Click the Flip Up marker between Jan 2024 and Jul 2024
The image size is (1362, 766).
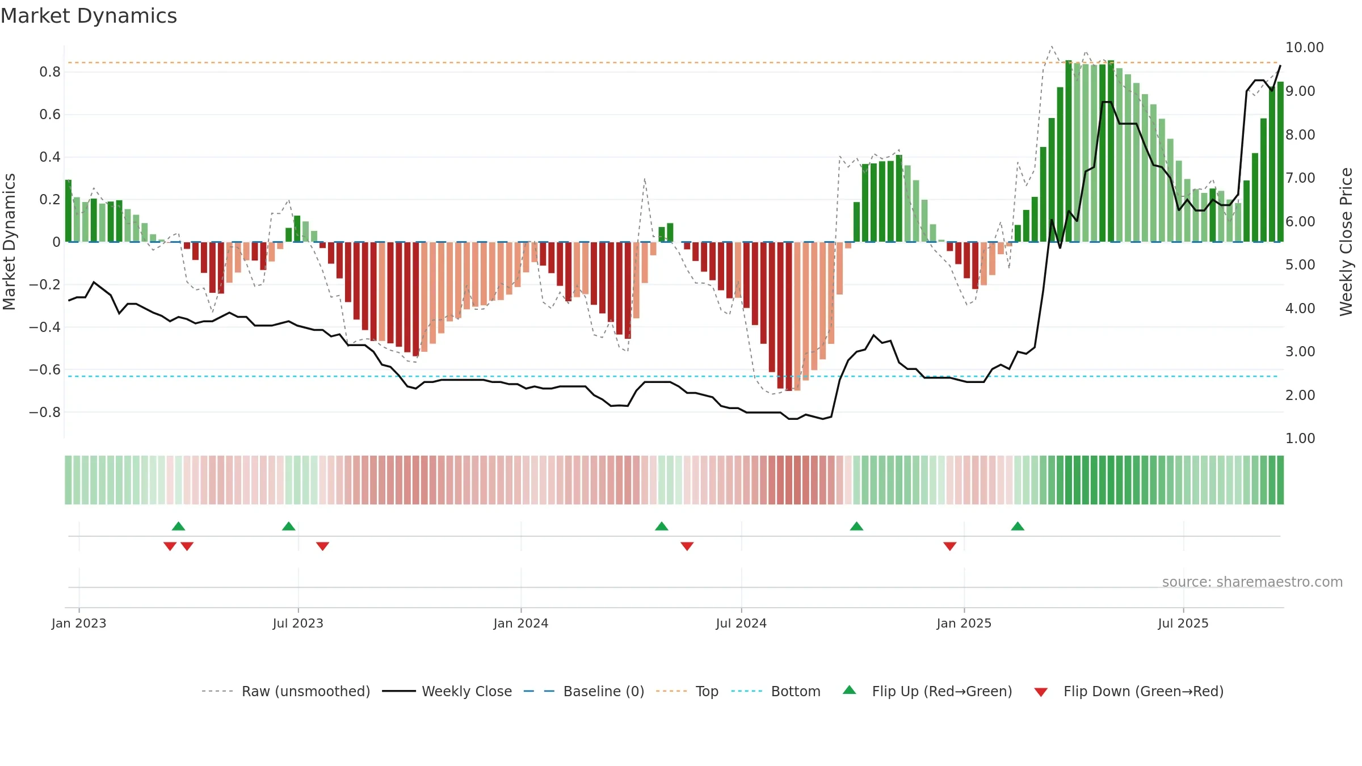(x=662, y=526)
